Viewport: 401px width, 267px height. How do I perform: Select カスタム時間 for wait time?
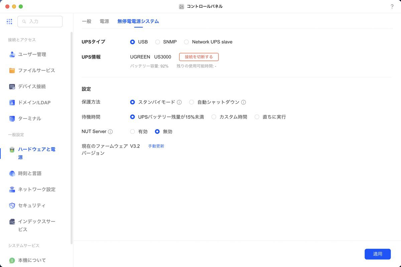click(x=214, y=117)
